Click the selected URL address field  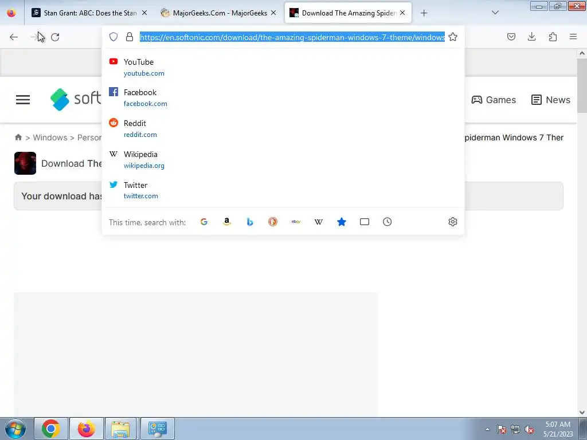point(292,37)
